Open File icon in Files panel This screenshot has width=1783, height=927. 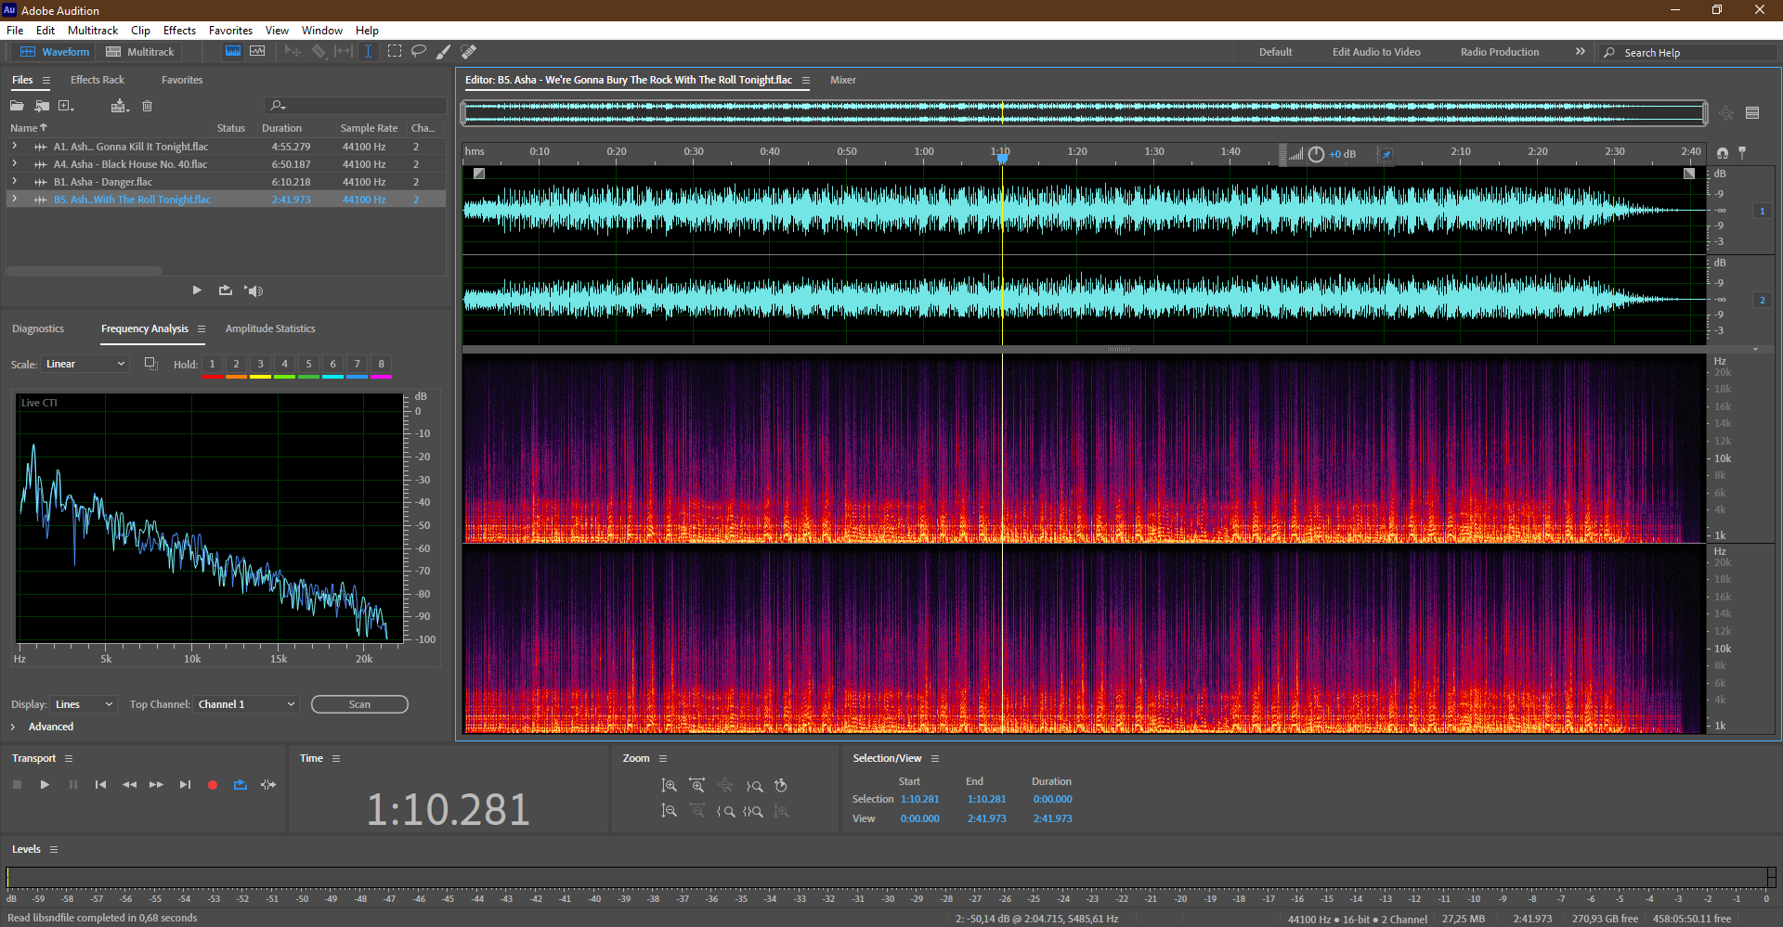pyautogui.click(x=17, y=106)
